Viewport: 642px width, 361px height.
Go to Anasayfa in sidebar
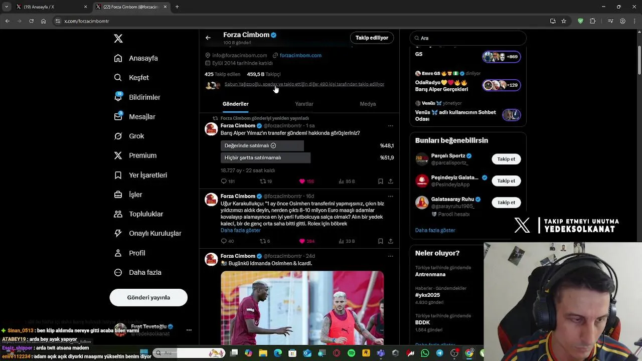tap(136, 58)
